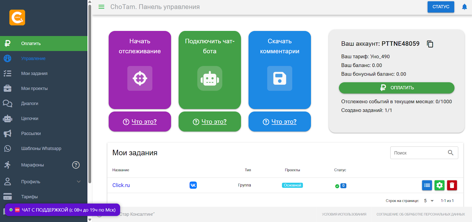This screenshot has width=472, height=222.
Task: Open Что это? under Скачать комментарии
Action: 280,122
